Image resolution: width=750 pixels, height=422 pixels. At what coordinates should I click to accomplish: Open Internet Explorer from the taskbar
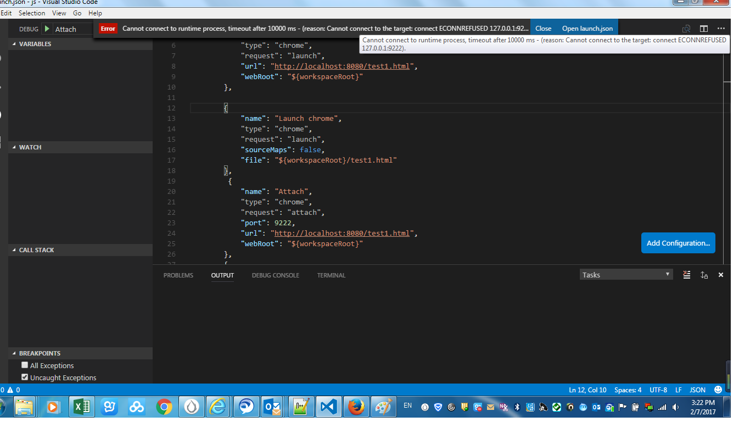pos(219,407)
